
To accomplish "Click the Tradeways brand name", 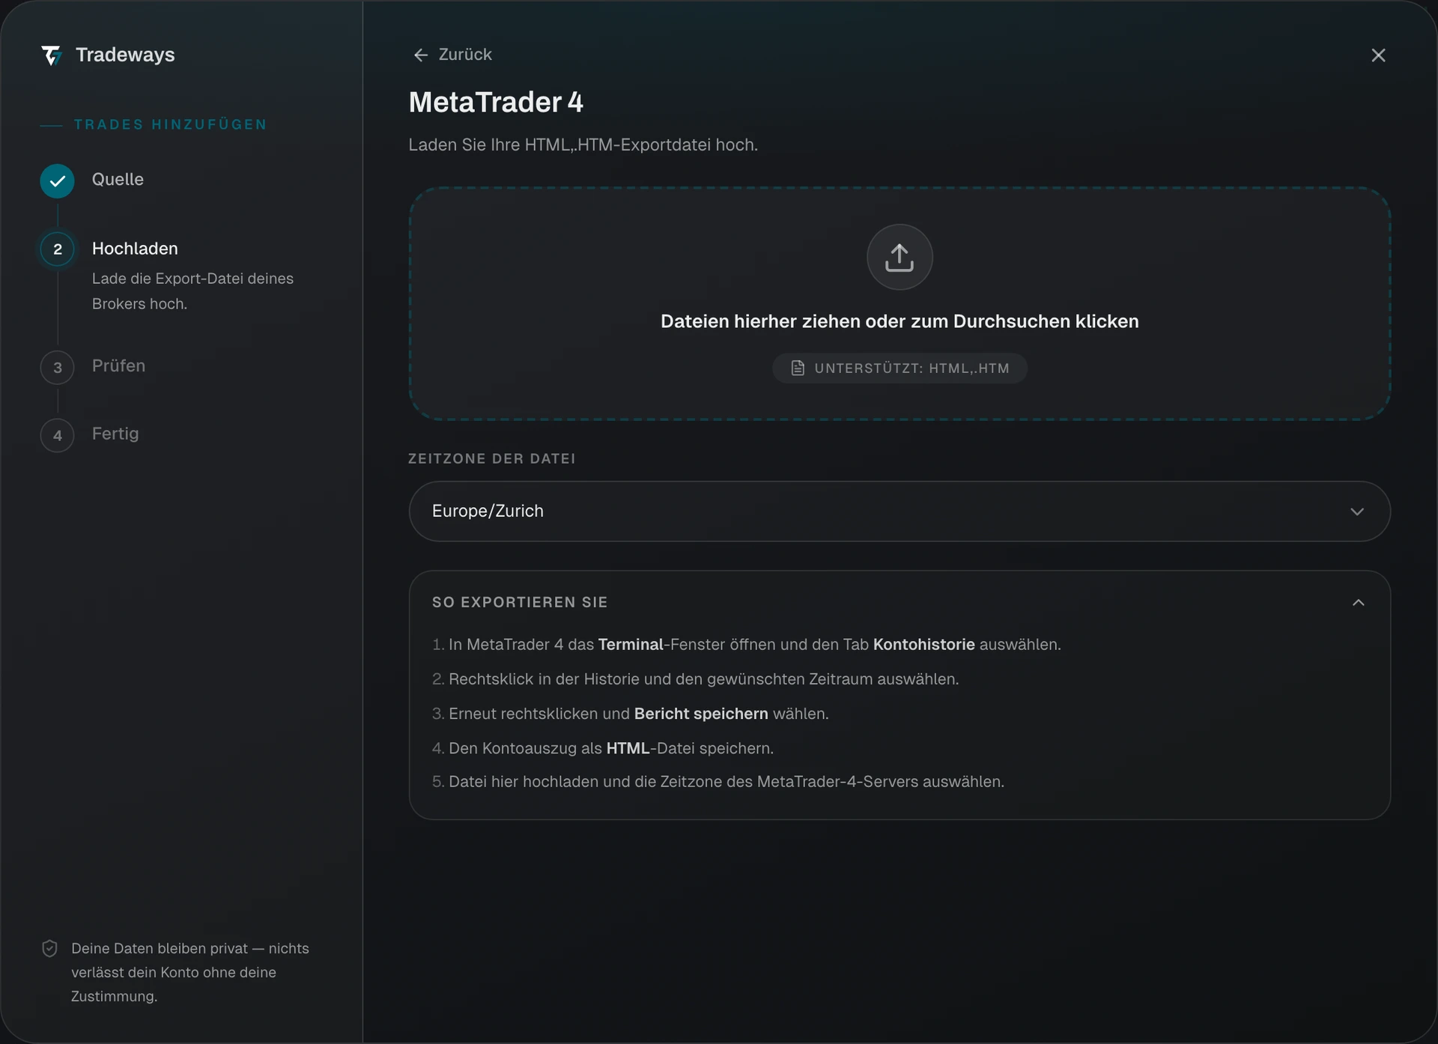I will click(x=125, y=55).
